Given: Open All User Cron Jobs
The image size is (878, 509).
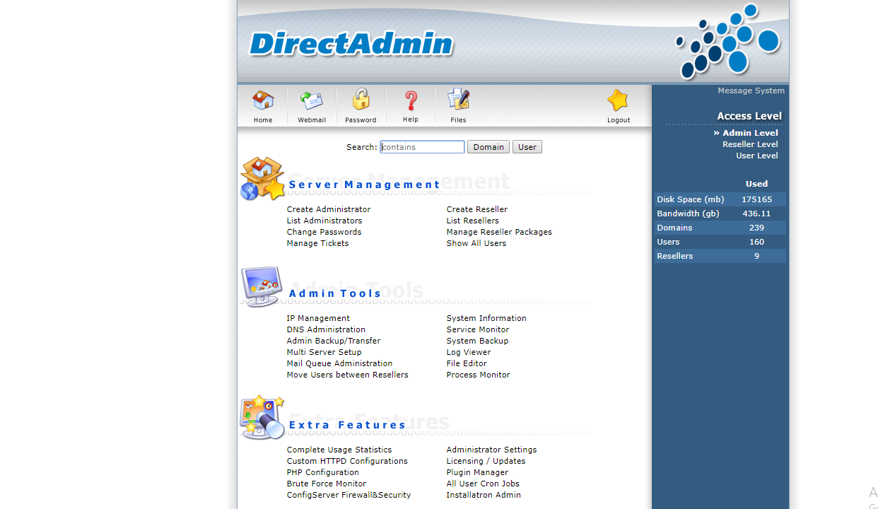Looking at the screenshot, I should [x=483, y=484].
